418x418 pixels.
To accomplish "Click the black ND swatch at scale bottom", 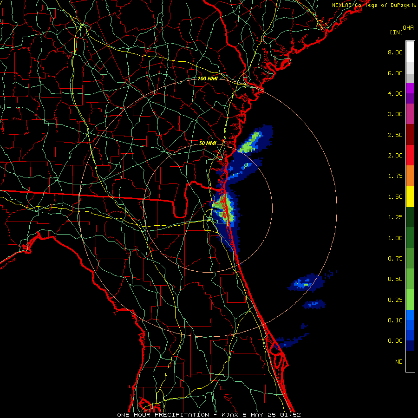I will tap(410, 361).
